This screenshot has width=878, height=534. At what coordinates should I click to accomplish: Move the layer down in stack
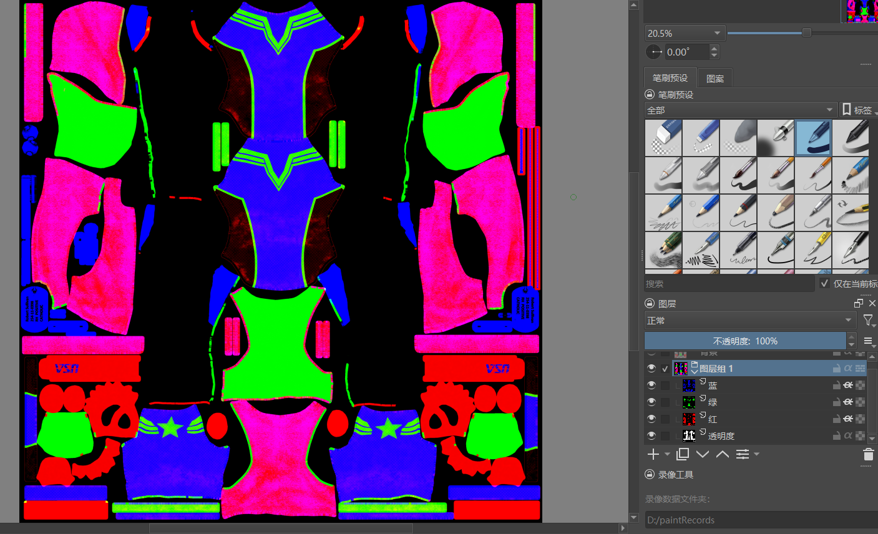[x=703, y=454]
